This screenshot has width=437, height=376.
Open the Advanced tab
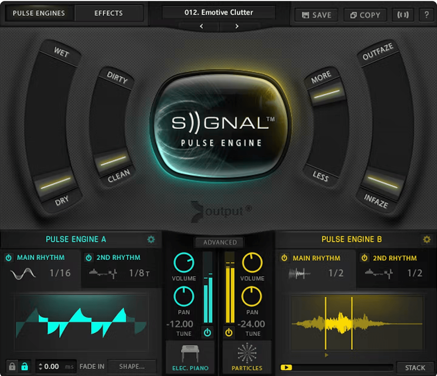tap(220, 242)
